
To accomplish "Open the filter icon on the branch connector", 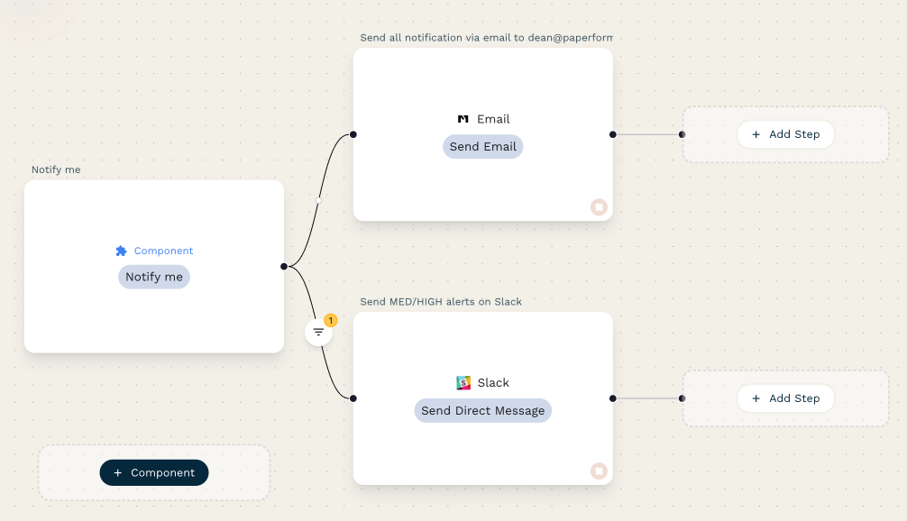I will click(318, 331).
